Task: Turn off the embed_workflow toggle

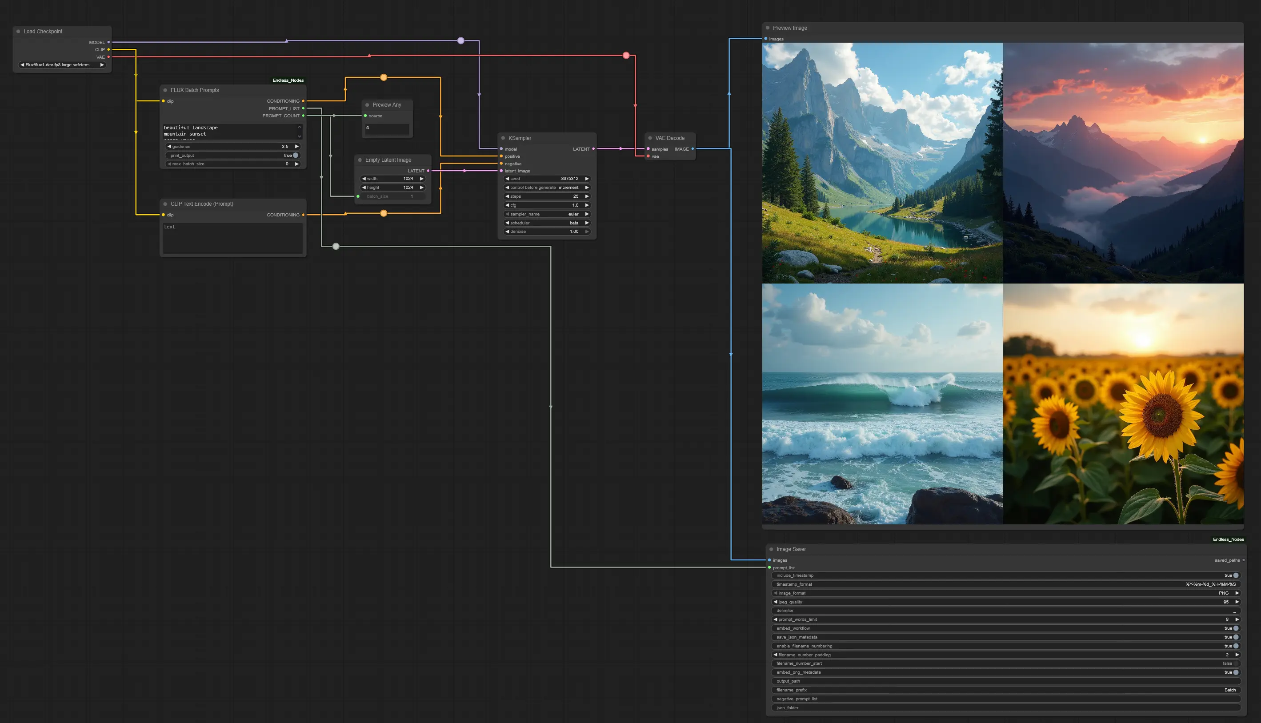Action: click(1235, 628)
